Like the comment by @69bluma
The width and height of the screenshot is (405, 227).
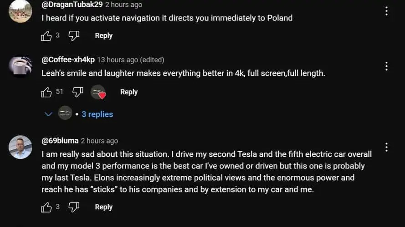point(46,207)
